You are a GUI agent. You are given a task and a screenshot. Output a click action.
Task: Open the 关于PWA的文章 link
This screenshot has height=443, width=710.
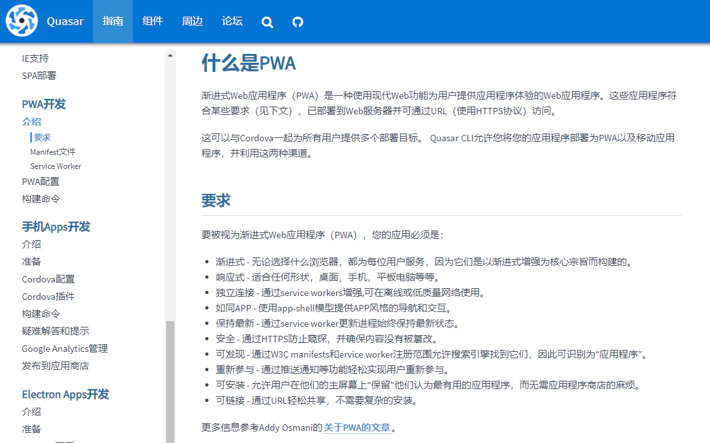click(355, 427)
